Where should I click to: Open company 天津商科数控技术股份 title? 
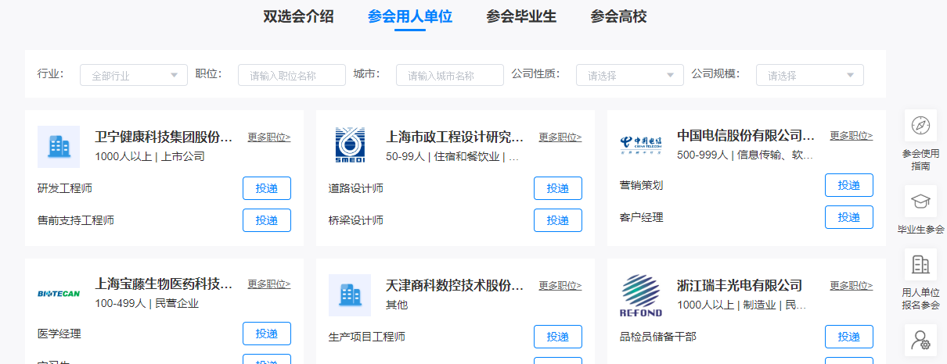pyautogui.click(x=455, y=286)
